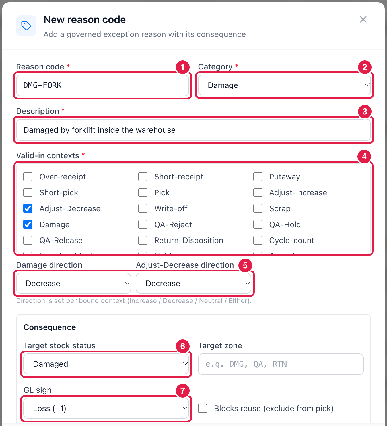Click the Reason code input field
Image resolution: width=387 pixels, height=426 pixels.
point(102,85)
